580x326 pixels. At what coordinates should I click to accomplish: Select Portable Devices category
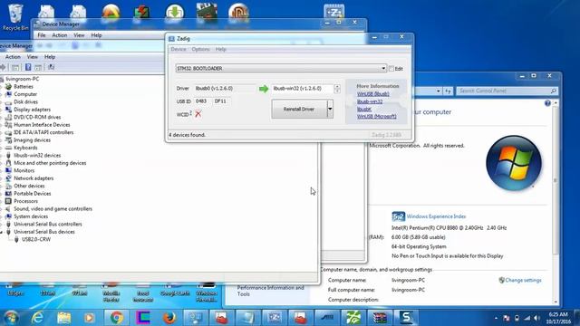coord(33,194)
